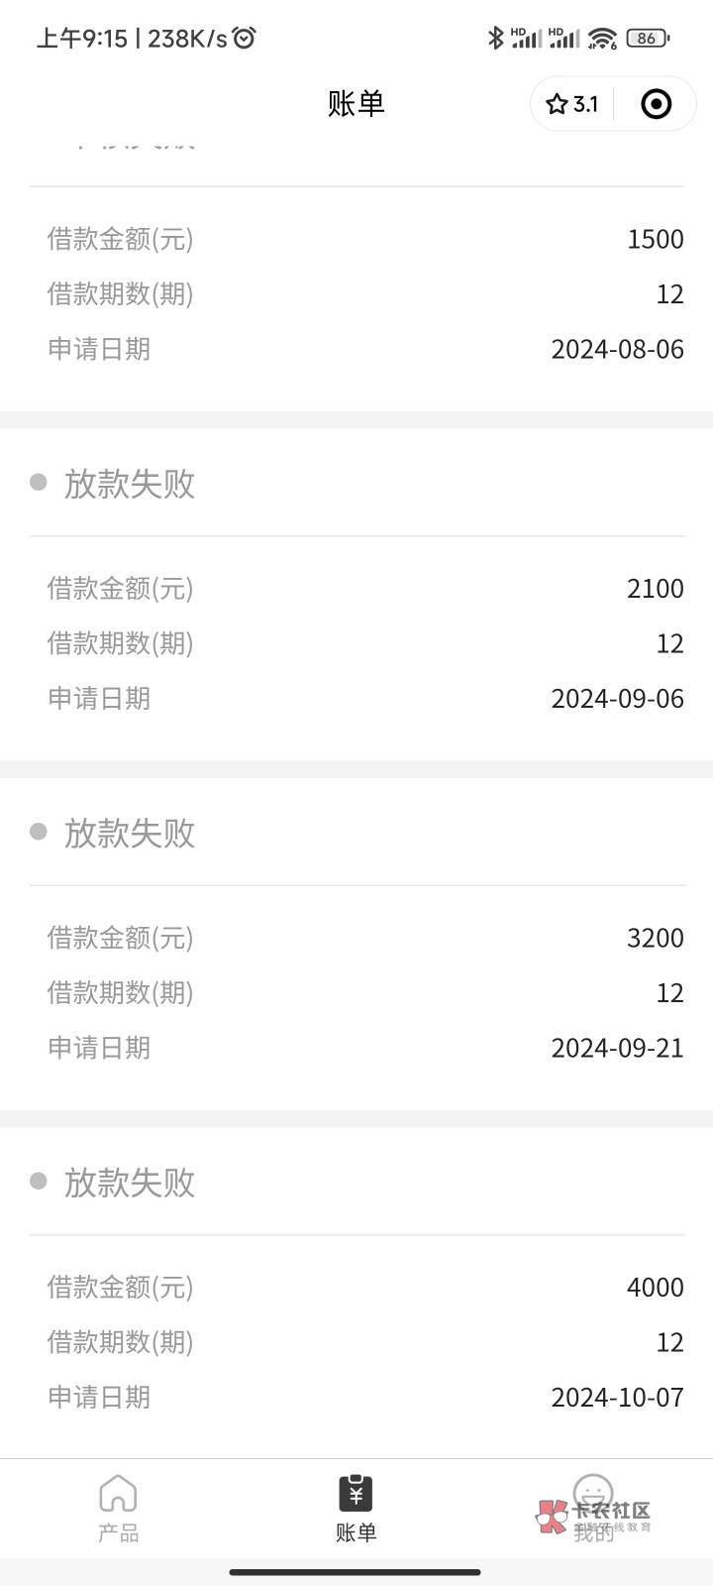This screenshot has height=1586, width=713.
Task: Tap the Wi-Fi status bar icon
Action: pos(602,38)
